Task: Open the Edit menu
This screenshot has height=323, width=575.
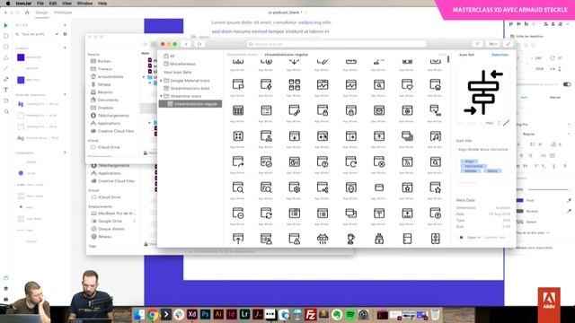Action: coord(53,4)
